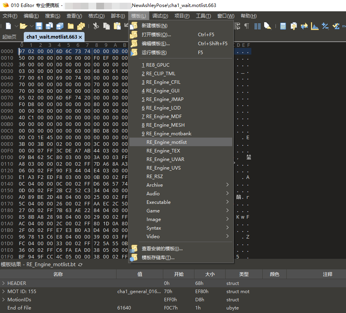346x313 pixels.
Task: Click the highlighter tool icon
Action: (x=268, y=26)
